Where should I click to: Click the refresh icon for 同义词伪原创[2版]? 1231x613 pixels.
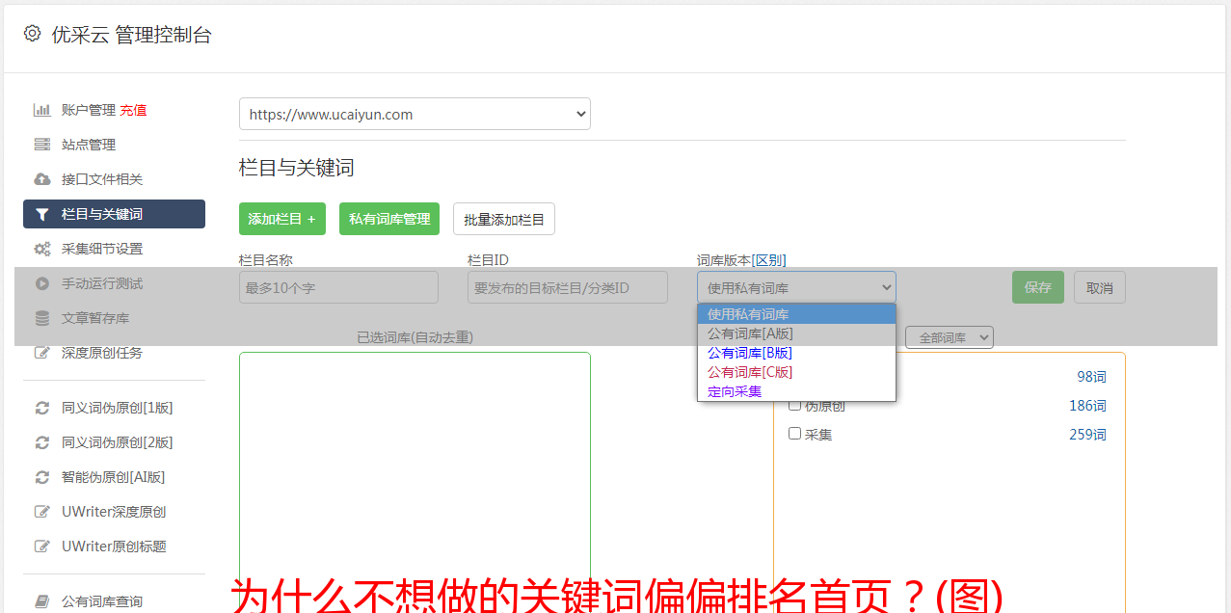pyautogui.click(x=42, y=442)
